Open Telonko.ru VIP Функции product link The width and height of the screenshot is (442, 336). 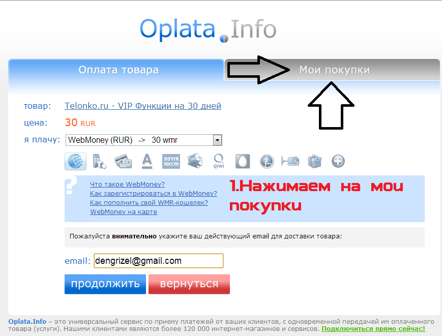click(x=143, y=106)
